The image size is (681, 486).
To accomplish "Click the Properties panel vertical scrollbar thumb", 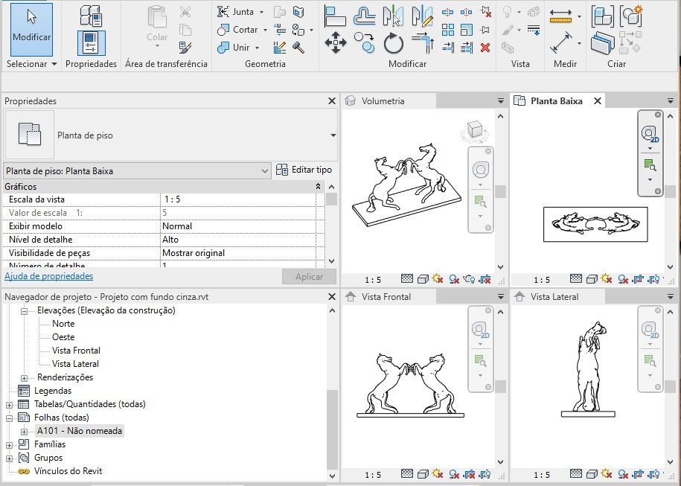I will tap(332, 199).
